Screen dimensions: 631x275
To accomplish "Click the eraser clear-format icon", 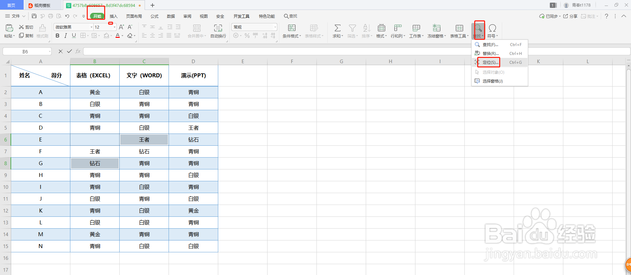I will click(x=130, y=36).
